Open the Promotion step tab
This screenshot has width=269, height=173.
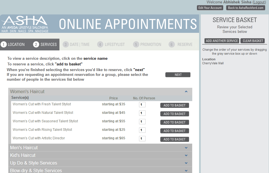147,44
